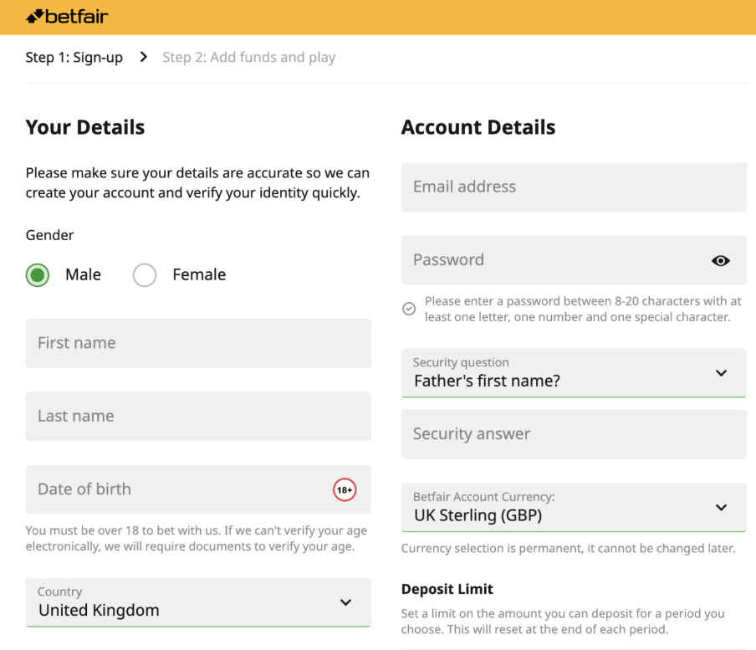This screenshot has height=650, width=756.
Task: Click the Last name field
Action: 198,417
